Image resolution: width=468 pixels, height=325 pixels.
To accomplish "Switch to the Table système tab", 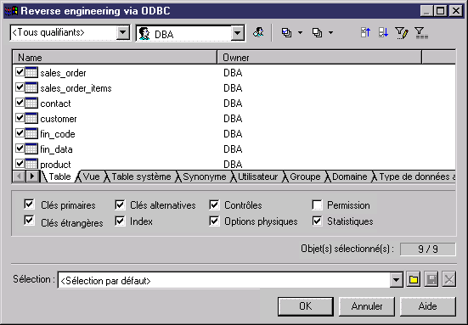I will point(141,177).
